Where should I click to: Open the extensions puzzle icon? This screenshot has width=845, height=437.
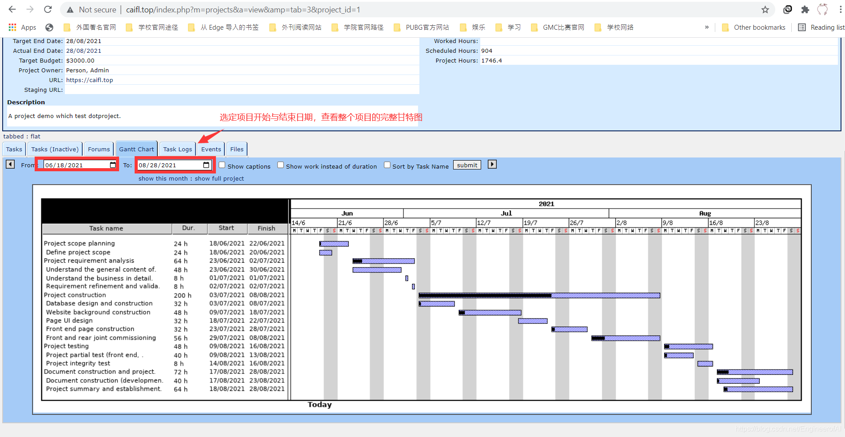805,9
